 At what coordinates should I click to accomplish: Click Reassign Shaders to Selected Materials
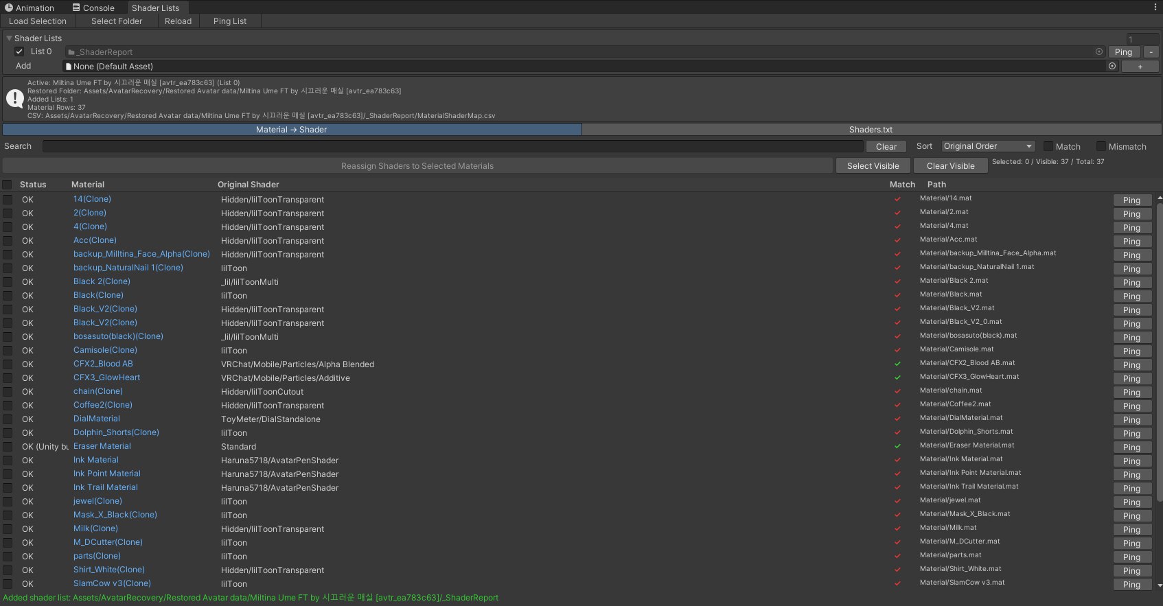[x=417, y=166]
